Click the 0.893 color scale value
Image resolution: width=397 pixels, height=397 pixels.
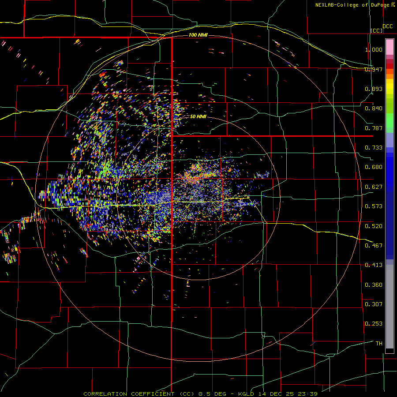coord(374,89)
